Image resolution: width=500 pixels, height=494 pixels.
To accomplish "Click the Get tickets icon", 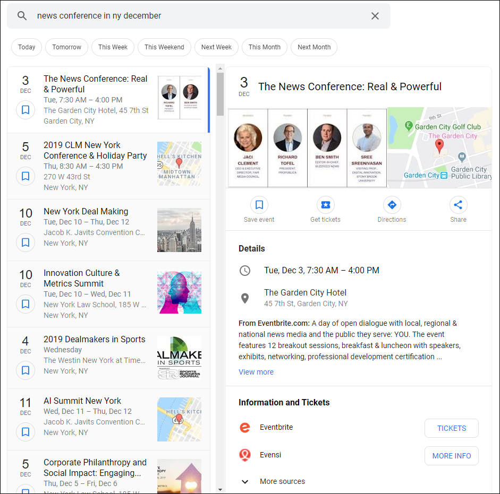I will [326, 205].
